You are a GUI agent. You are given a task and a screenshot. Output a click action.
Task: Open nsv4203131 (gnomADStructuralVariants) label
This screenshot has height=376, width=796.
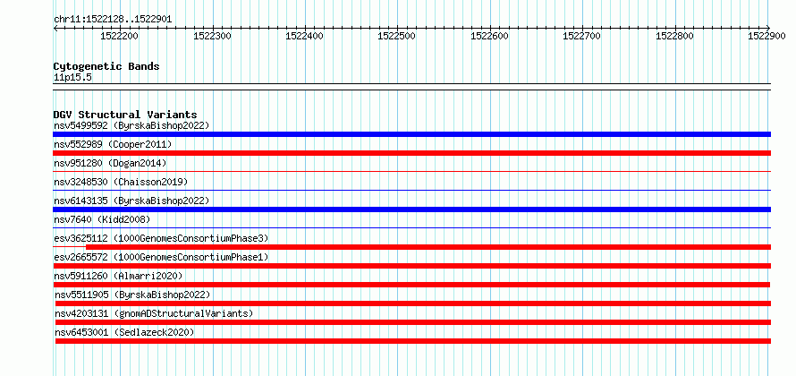154,313
